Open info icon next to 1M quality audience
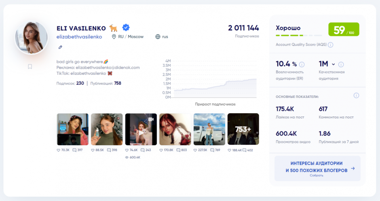380x201 pixels. coord(341,64)
